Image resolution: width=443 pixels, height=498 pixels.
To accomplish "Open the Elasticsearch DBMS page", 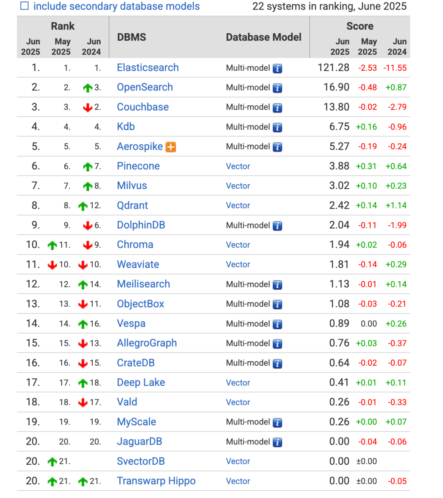I will pos(148,67).
